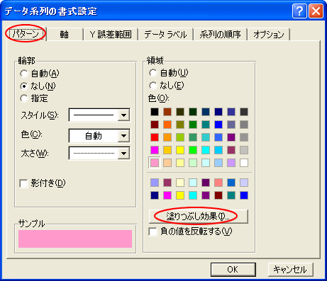The width and height of the screenshot is (327, 281).
Task: Select the pale light green swatch
Action: point(193,163)
